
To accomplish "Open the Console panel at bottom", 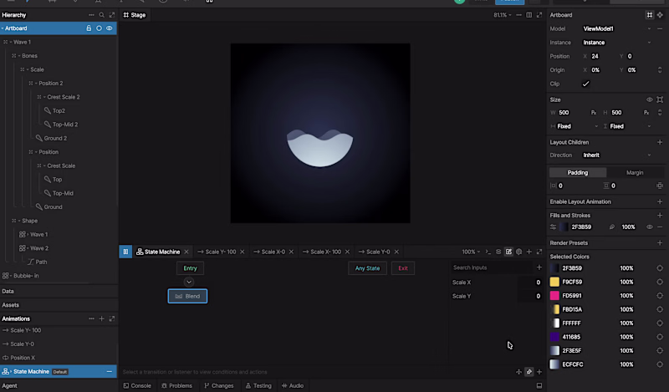I will point(137,385).
